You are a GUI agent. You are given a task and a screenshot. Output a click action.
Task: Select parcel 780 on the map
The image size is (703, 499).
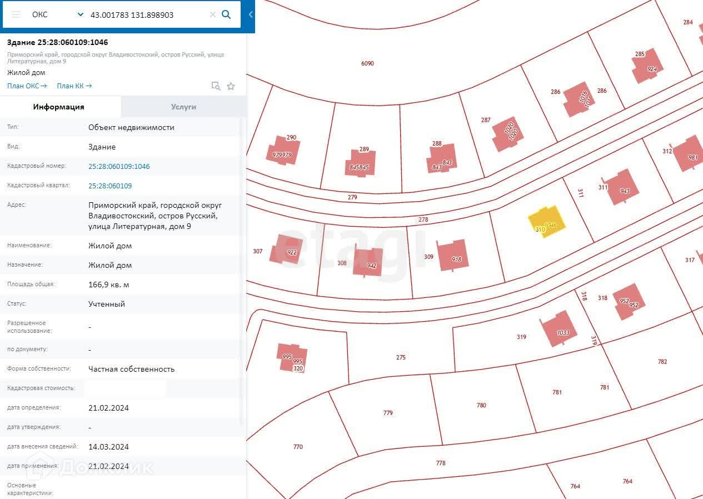(x=481, y=405)
